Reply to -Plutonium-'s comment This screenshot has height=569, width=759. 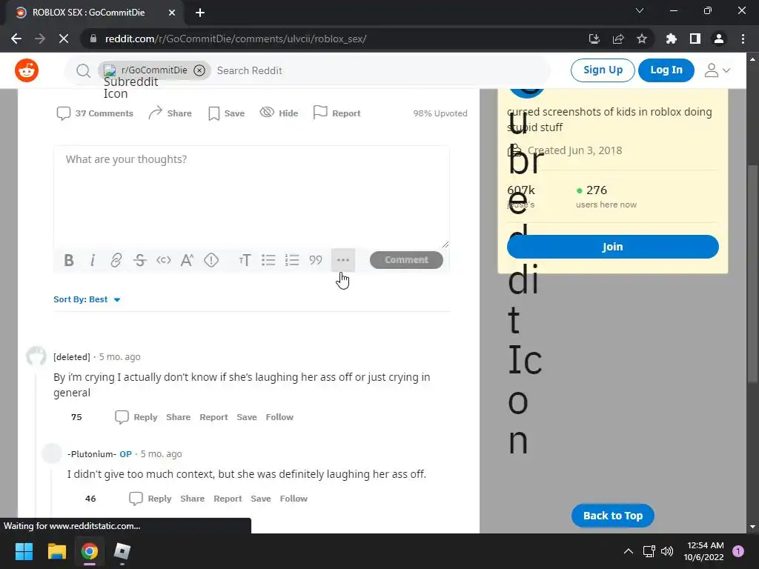click(x=150, y=499)
